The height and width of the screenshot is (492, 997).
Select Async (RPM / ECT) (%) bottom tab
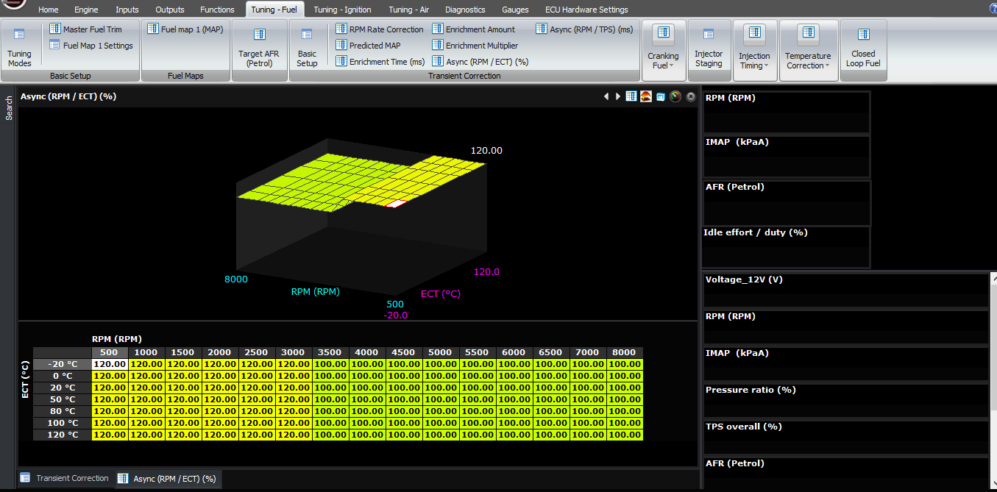click(x=167, y=479)
